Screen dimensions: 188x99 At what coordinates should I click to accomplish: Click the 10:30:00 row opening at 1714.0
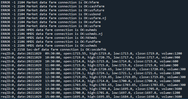point(90,61)
